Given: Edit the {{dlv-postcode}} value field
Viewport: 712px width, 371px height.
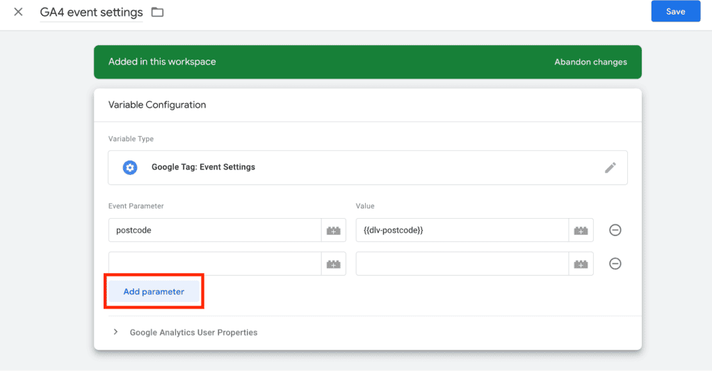Looking at the screenshot, I should click(x=462, y=230).
